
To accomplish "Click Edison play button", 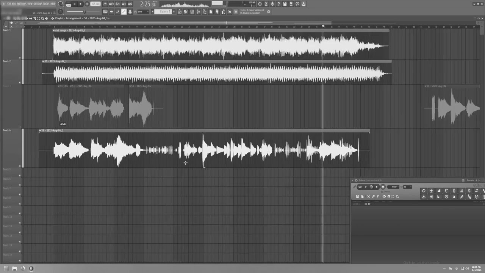I will tap(366, 187).
